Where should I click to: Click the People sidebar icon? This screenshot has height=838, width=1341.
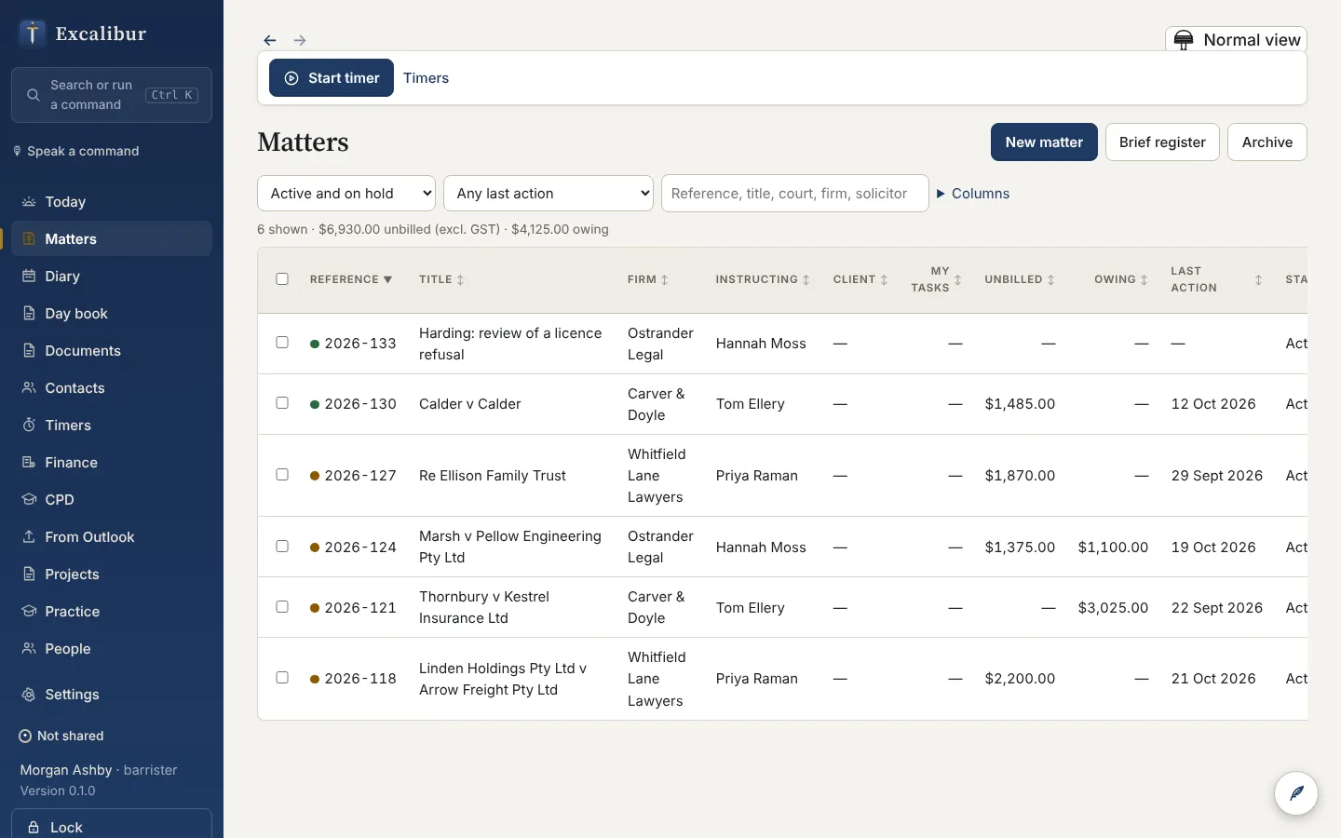(29, 649)
